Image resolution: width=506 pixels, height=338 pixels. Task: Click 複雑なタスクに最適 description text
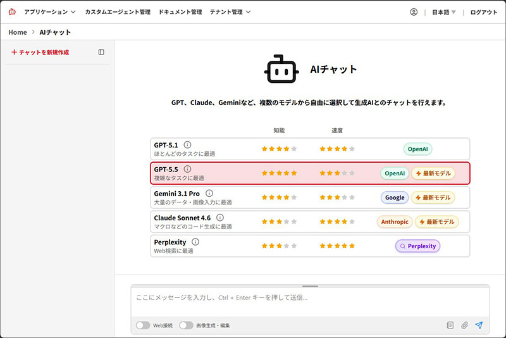[x=179, y=178]
